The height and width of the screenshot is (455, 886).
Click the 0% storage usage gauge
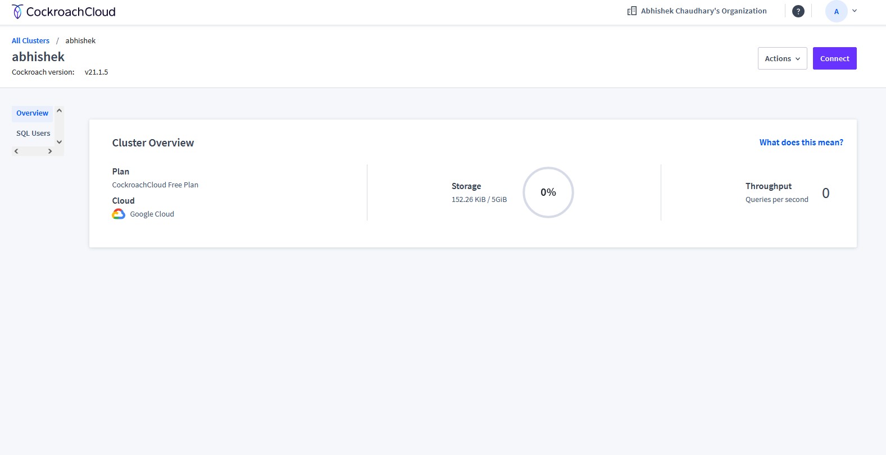(548, 192)
